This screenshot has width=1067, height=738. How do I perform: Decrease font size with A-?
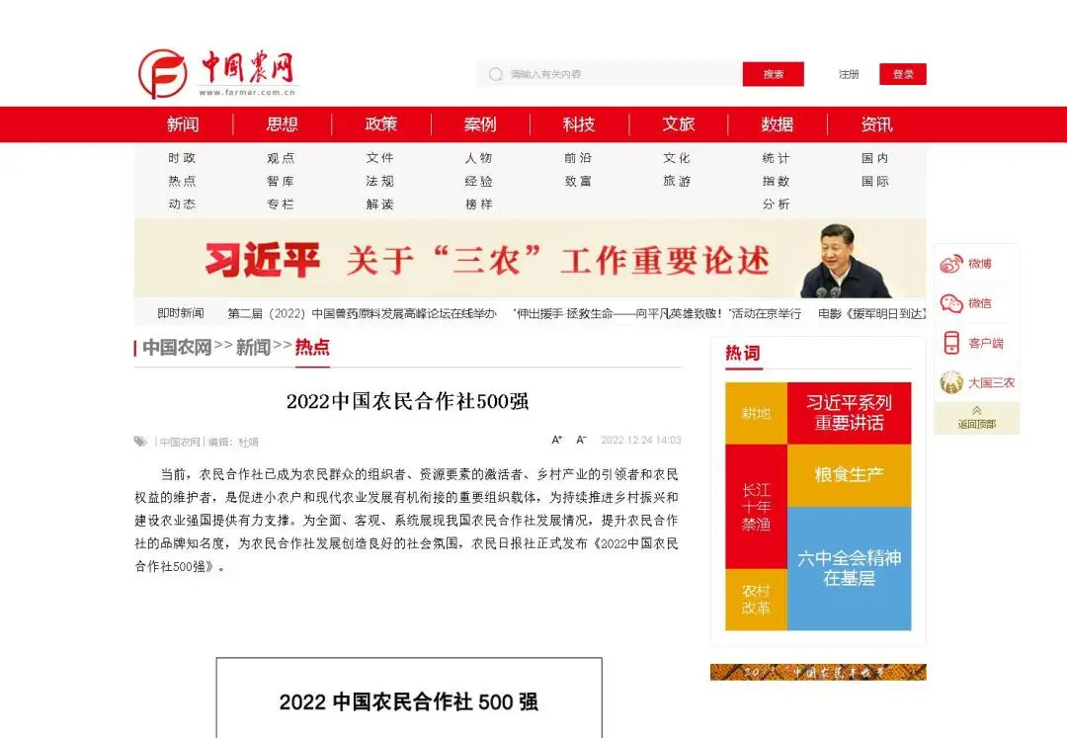pyautogui.click(x=581, y=440)
